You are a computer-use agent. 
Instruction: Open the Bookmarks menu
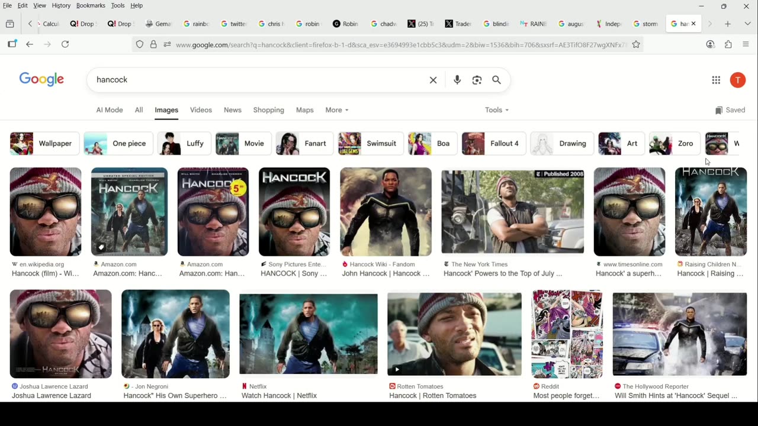(x=91, y=5)
